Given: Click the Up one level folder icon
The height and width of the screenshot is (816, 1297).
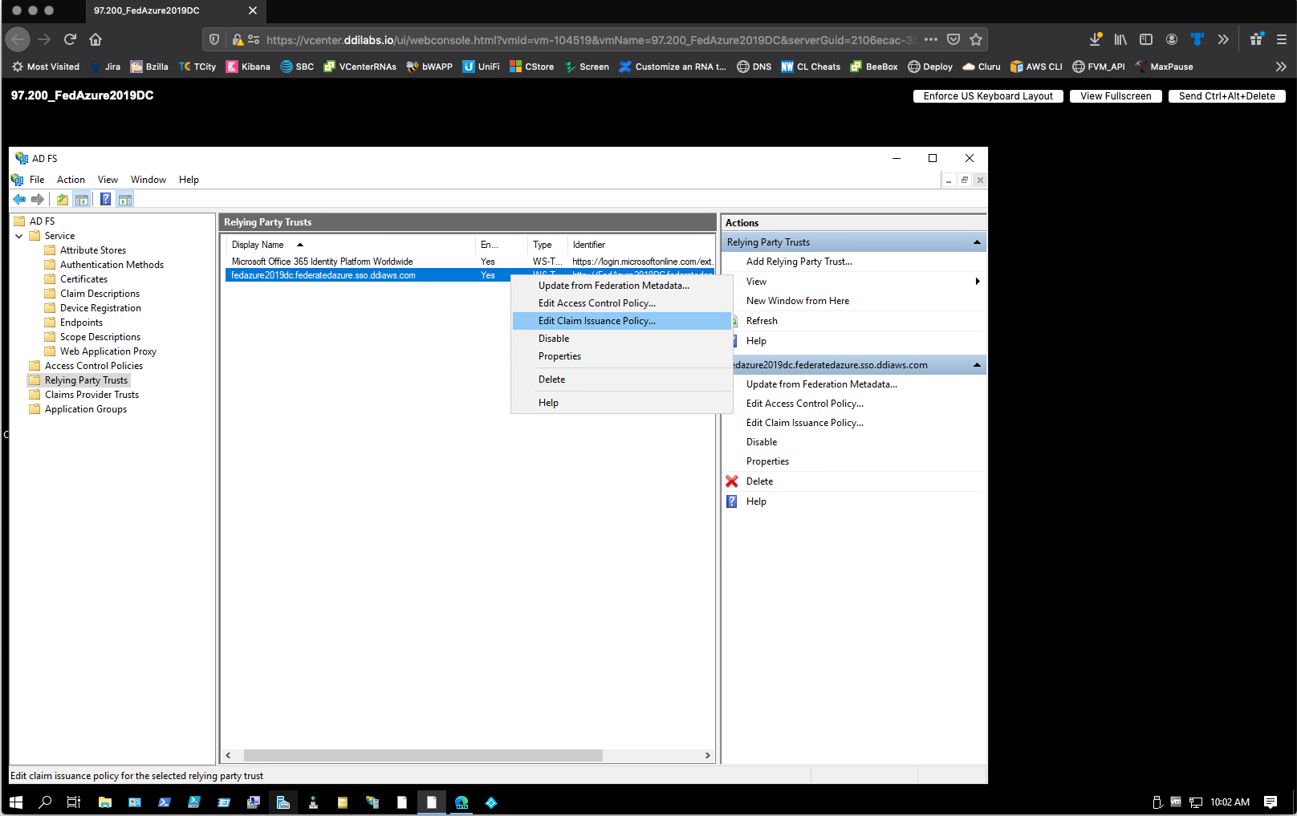Looking at the screenshot, I should click(62, 200).
